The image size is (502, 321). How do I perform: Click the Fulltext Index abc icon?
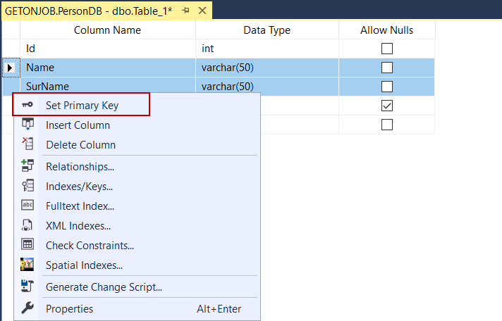click(x=27, y=206)
